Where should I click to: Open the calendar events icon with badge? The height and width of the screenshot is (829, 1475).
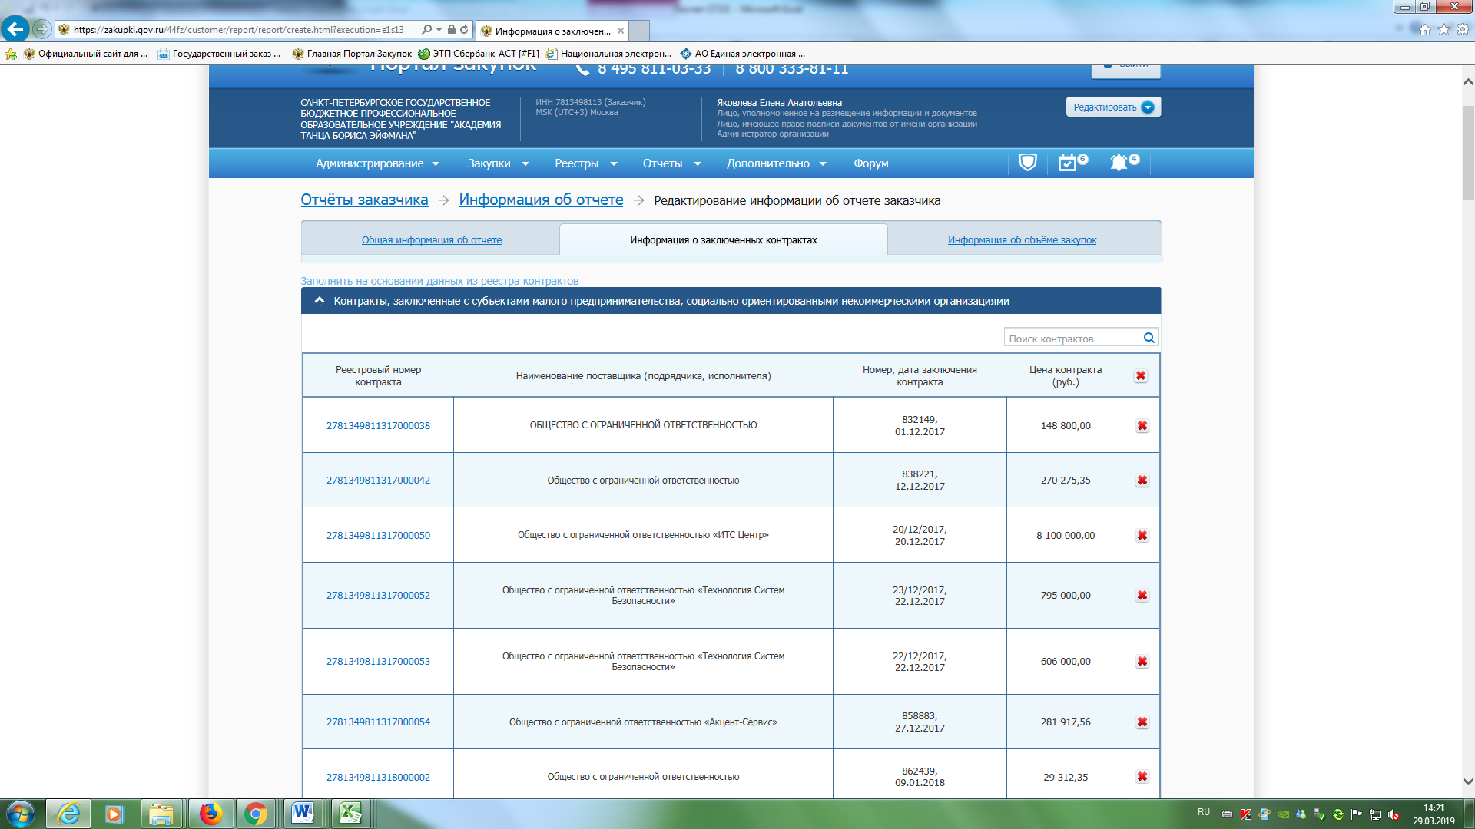[1068, 163]
